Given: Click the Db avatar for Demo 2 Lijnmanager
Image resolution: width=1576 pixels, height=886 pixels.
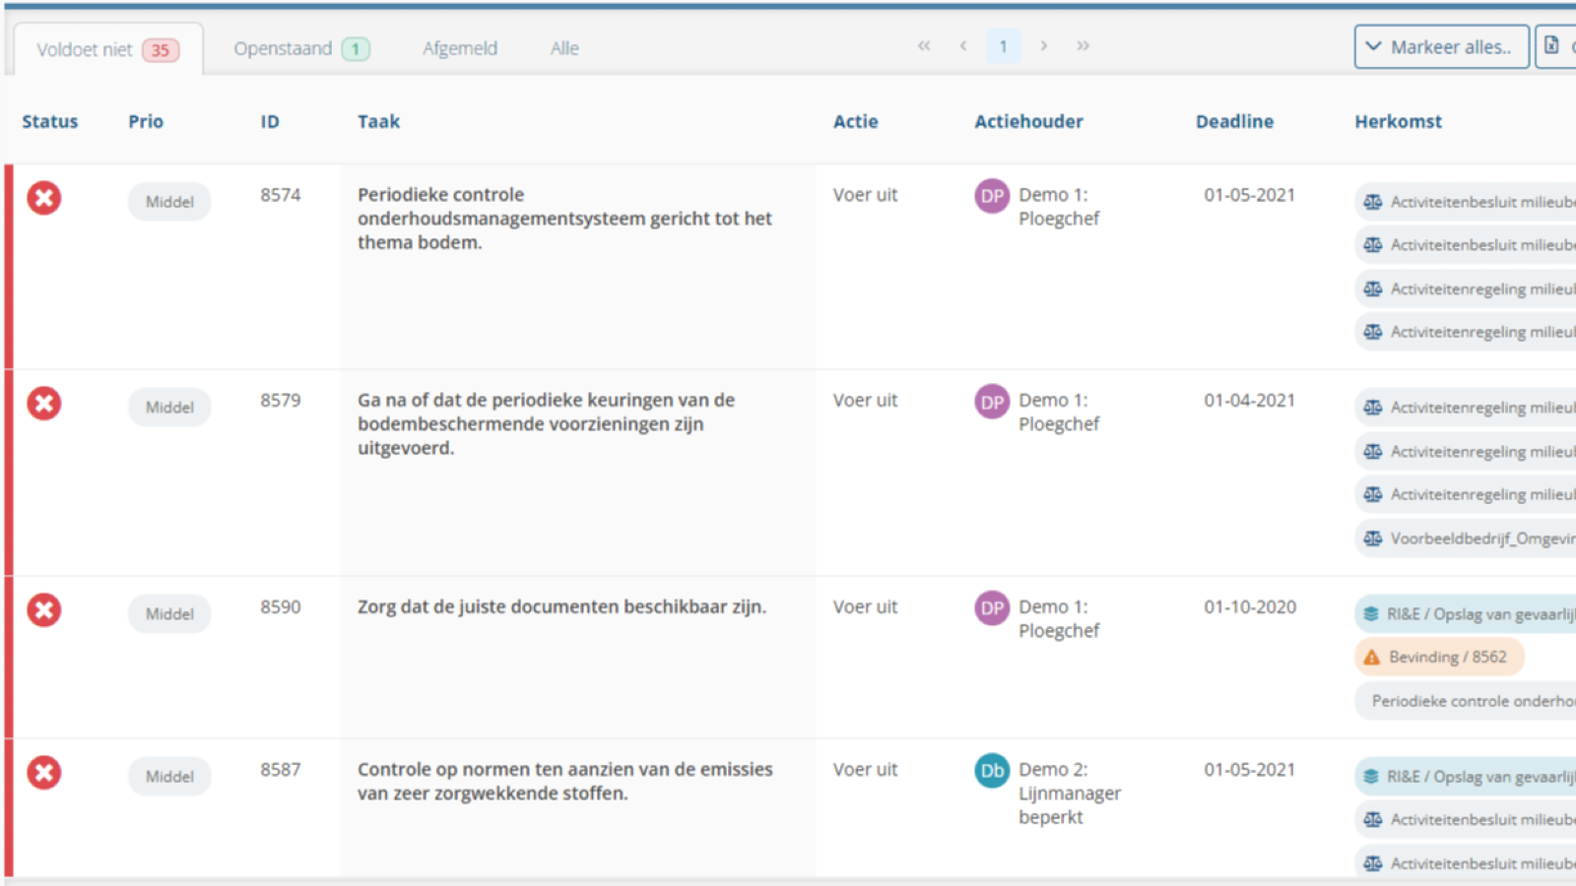Looking at the screenshot, I should 992,771.
